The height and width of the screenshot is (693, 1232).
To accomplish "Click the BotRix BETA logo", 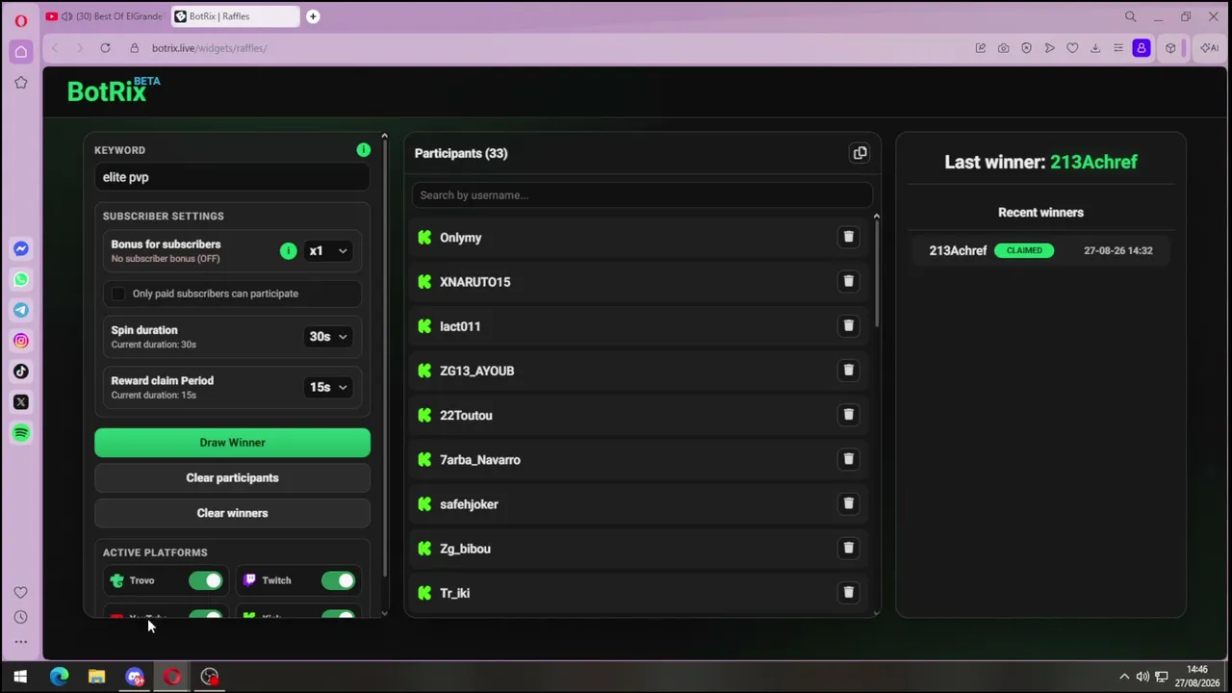I will 114,90.
